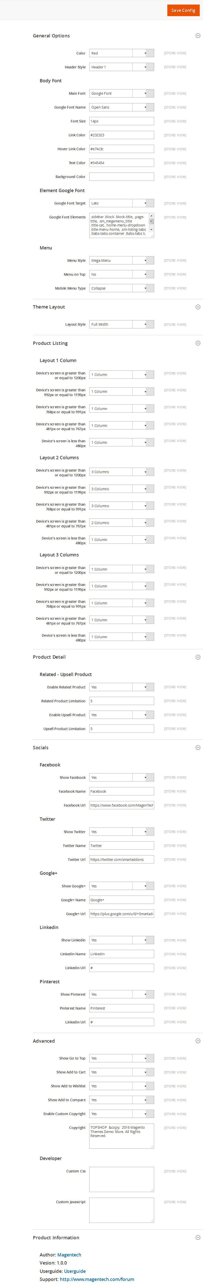Viewport: 203px width, 1288px height.
Task: Click the Twitter Name input field
Action: pyautogui.click(x=121, y=846)
